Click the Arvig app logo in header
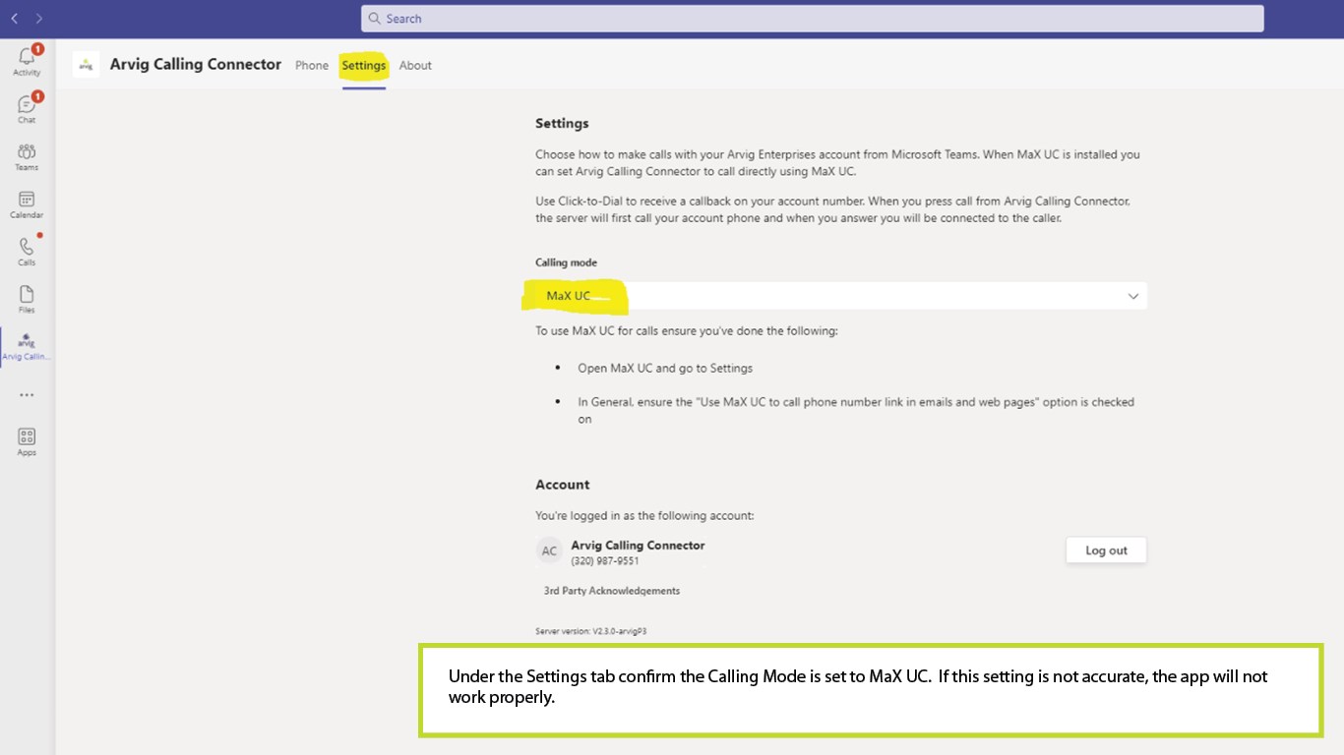The height and width of the screenshot is (755, 1344). pos(87,65)
